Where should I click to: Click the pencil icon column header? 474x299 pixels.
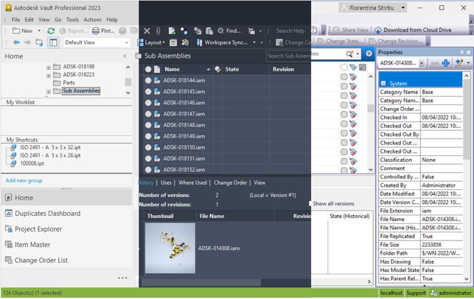218,69
